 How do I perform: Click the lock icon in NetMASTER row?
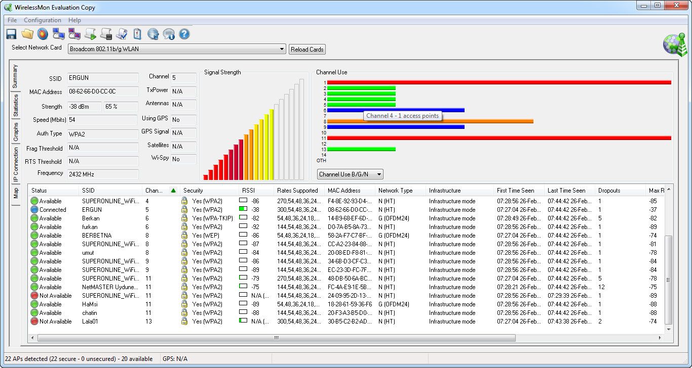(x=184, y=287)
